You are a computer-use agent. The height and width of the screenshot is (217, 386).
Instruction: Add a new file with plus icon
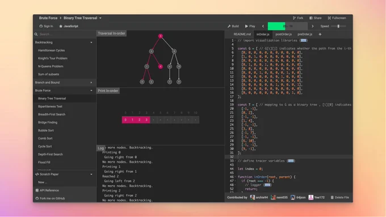pyautogui.click(x=320, y=34)
